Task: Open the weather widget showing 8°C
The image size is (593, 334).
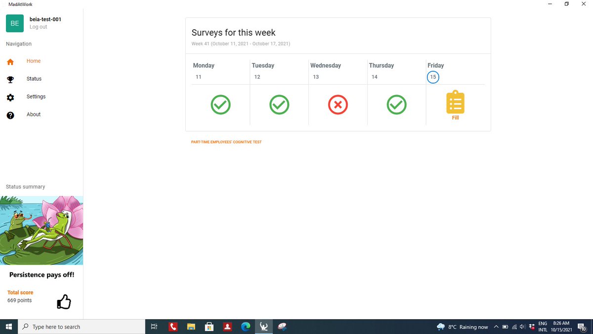Action: (463, 327)
